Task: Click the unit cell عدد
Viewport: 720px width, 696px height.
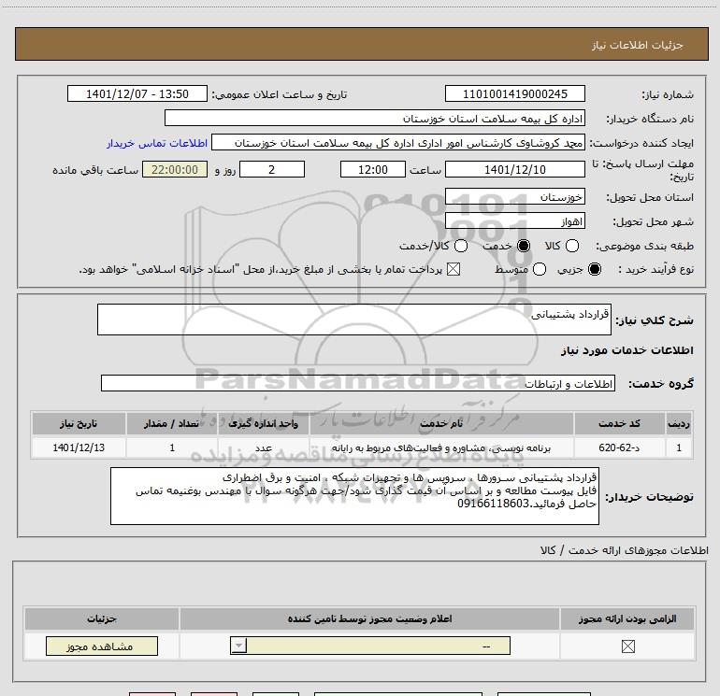Action: (264, 447)
